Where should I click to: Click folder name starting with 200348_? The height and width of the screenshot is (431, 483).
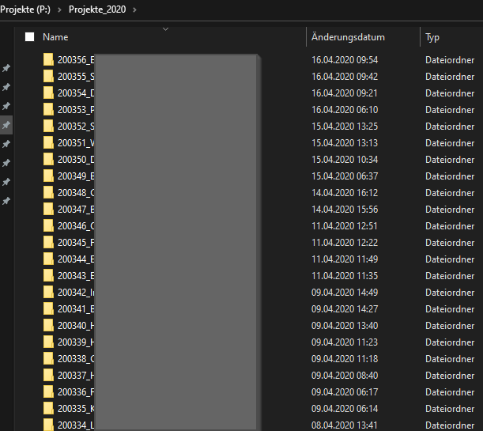click(x=76, y=193)
